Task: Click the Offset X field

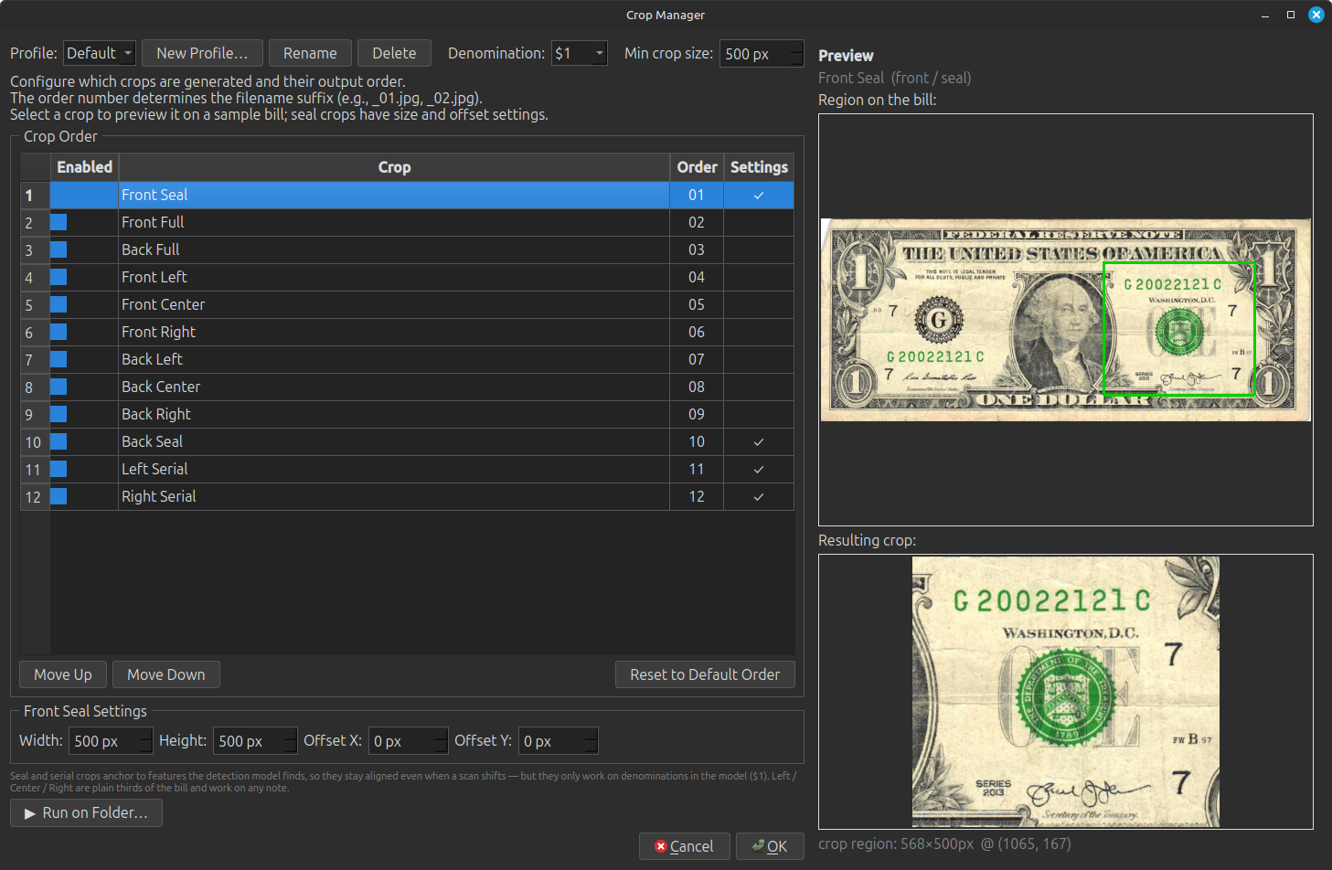Action: click(x=409, y=741)
